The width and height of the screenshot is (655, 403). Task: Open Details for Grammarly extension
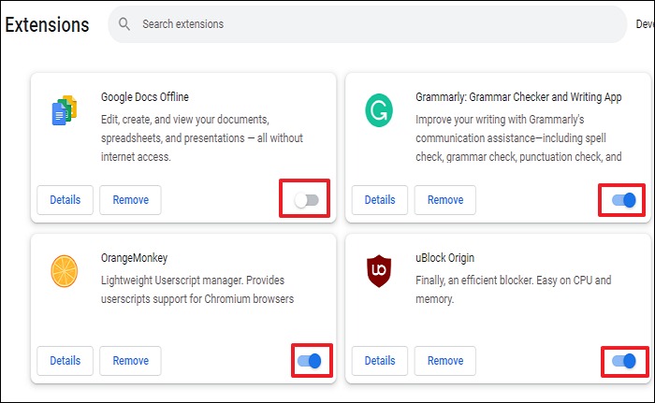pyautogui.click(x=379, y=200)
